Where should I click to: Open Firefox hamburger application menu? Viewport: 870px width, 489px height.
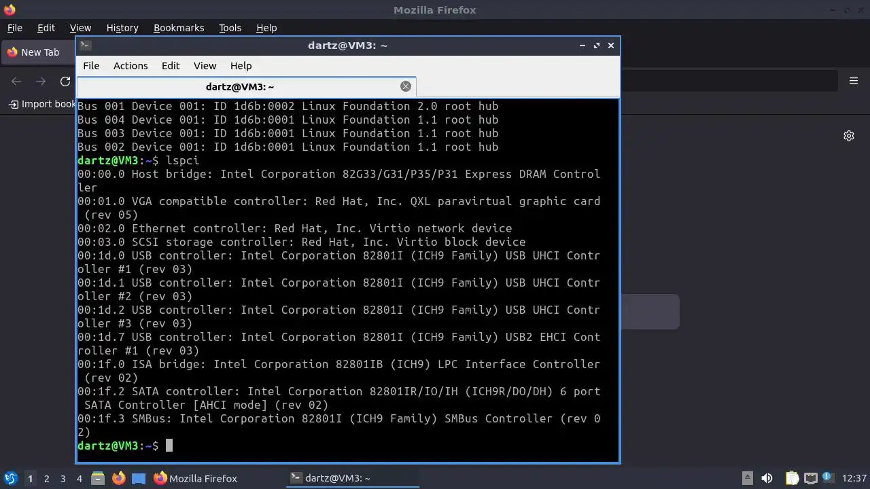[854, 81]
